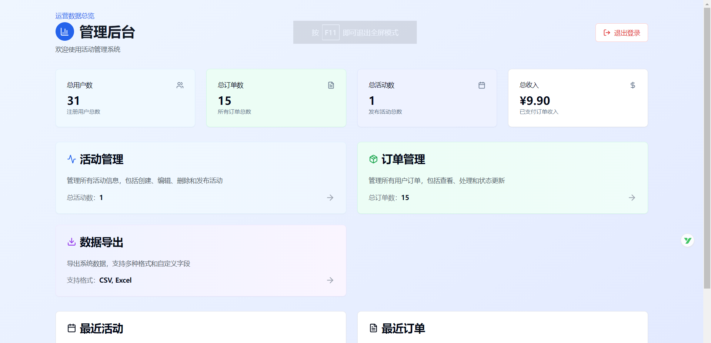Click the bar chart logo beside 管理后台
The height and width of the screenshot is (343, 711).
pyautogui.click(x=64, y=32)
